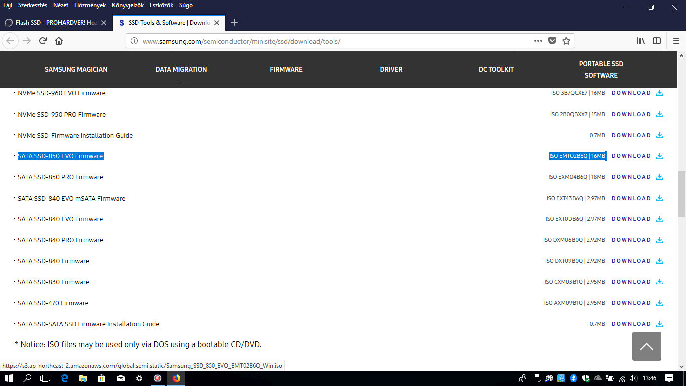The width and height of the screenshot is (686, 386).
Task: Click the 'ISO EXM04B6Q | 18MB' text
Action: pos(577,177)
